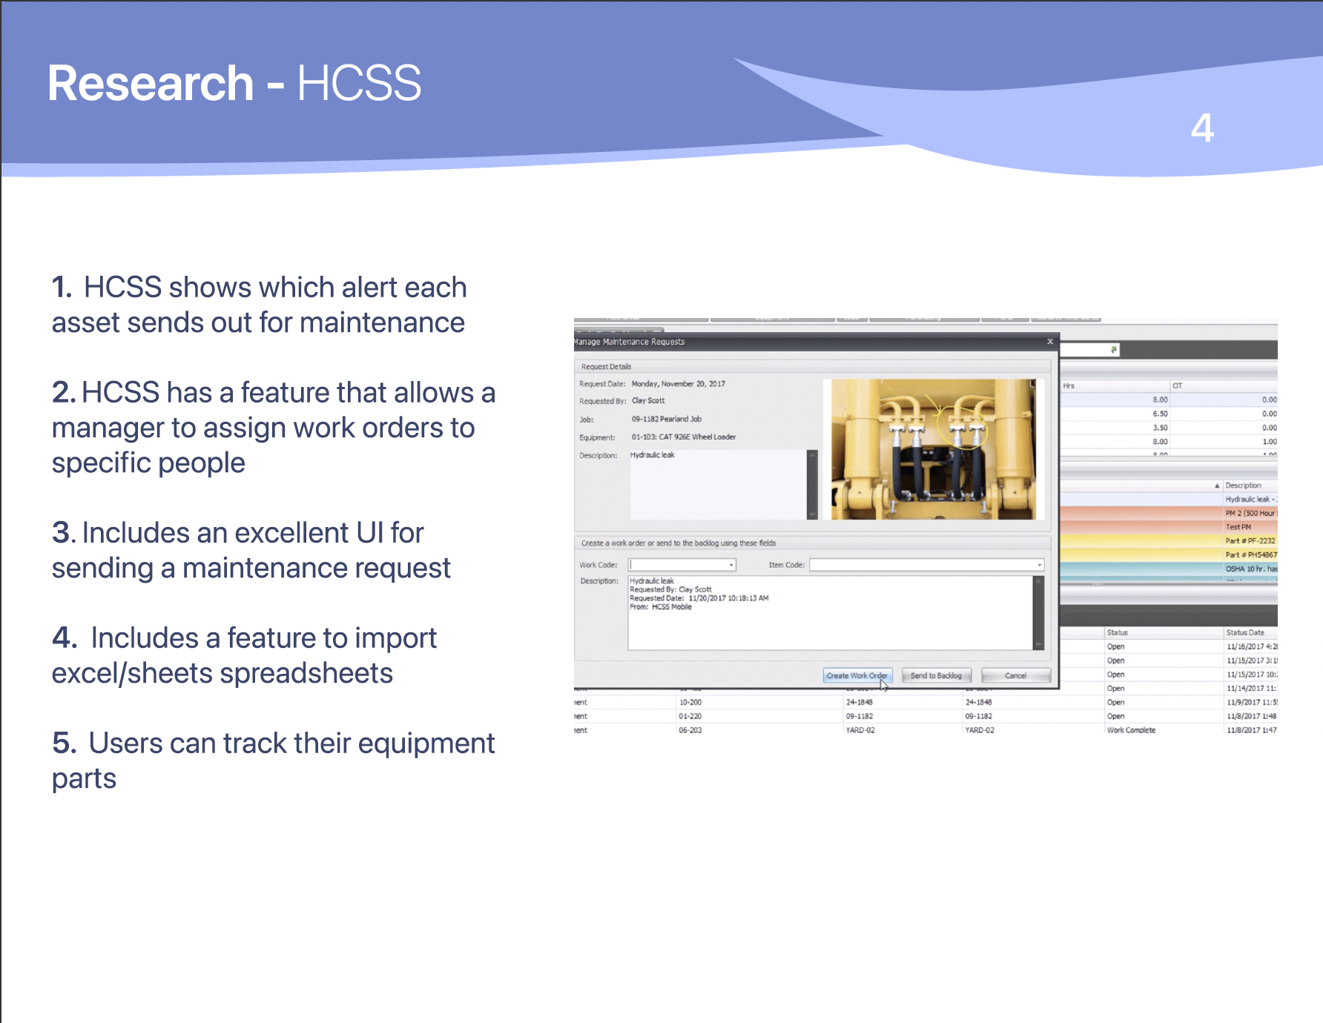Click bullet 'Includes an excellent UI'
Image resolution: width=1323 pixels, height=1023 pixels.
(x=251, y=550)
